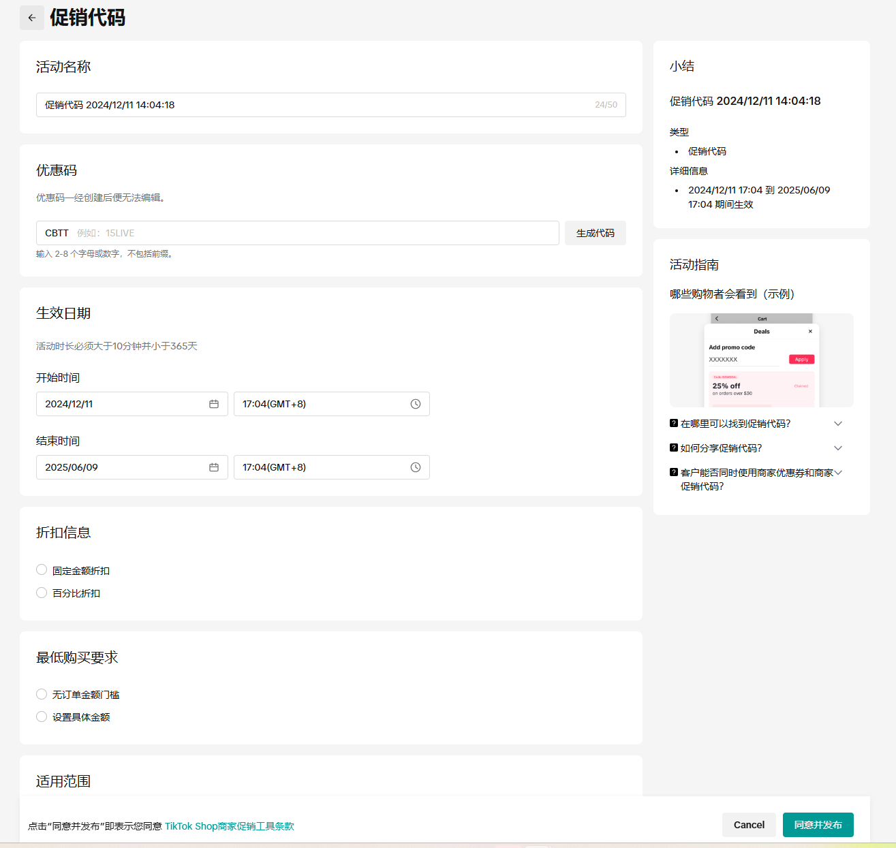Expand 在哪里可以找到促销代码 chevron
Viewport: 896px width, 848px height.
(x=838, y=424)
